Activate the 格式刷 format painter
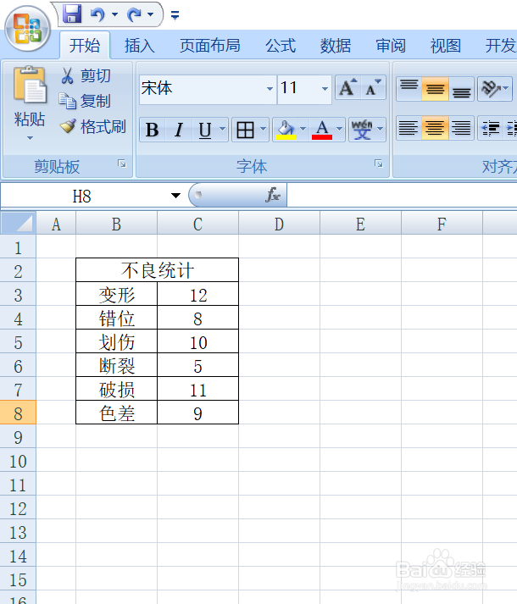Viewport: 517px width, 604px height. tap(92, 126)
